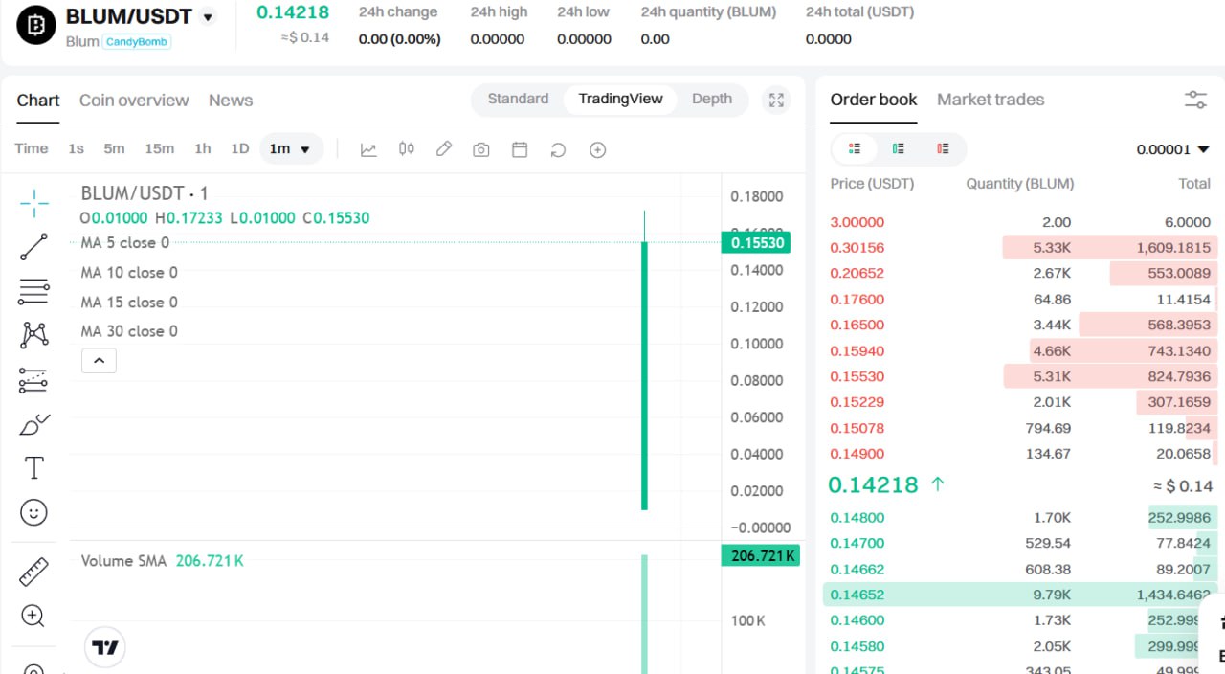Click the add plus circle icon

pyautogui.click(x=598, y=150)
